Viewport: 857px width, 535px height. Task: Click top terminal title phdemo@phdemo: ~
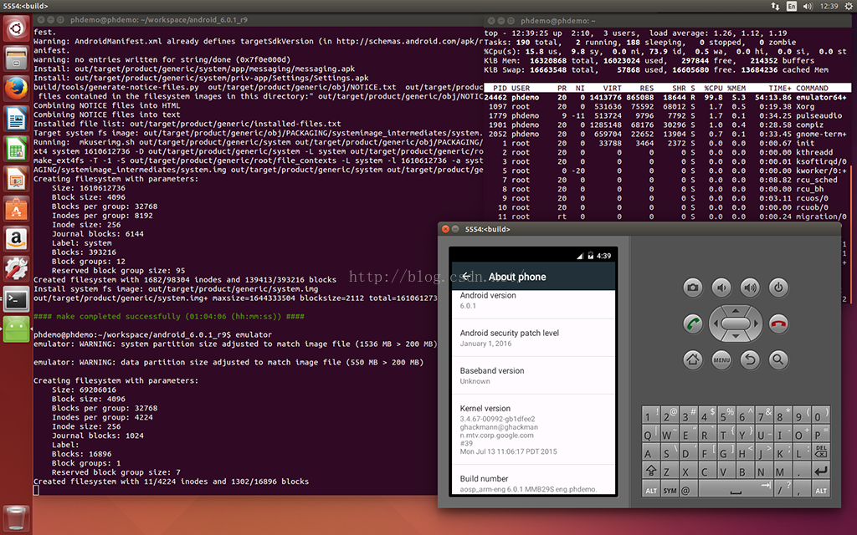pos(558,21)
